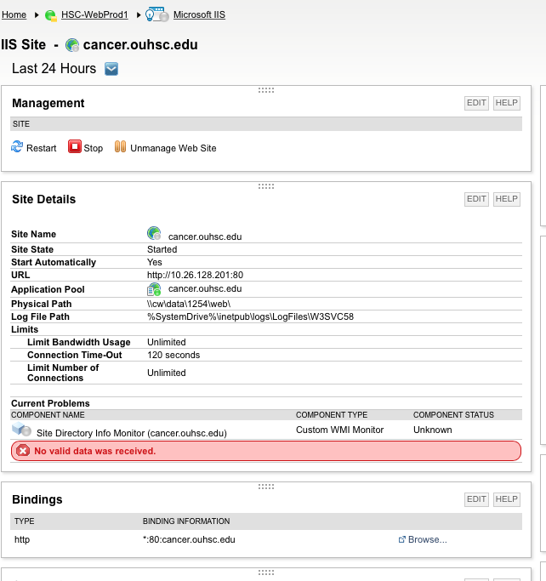
Task: Click the Restart site icon
Action: pos(17,147)
